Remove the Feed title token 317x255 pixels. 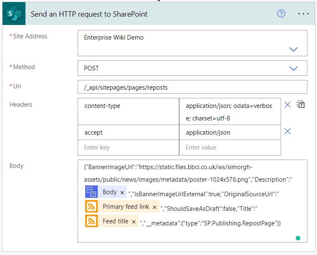tap(134, 222)
